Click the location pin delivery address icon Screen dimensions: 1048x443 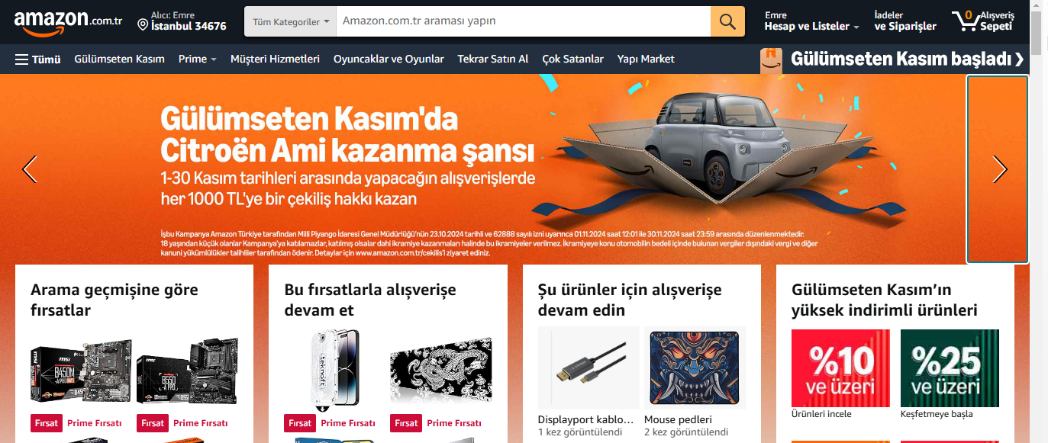tap(143, 25)
